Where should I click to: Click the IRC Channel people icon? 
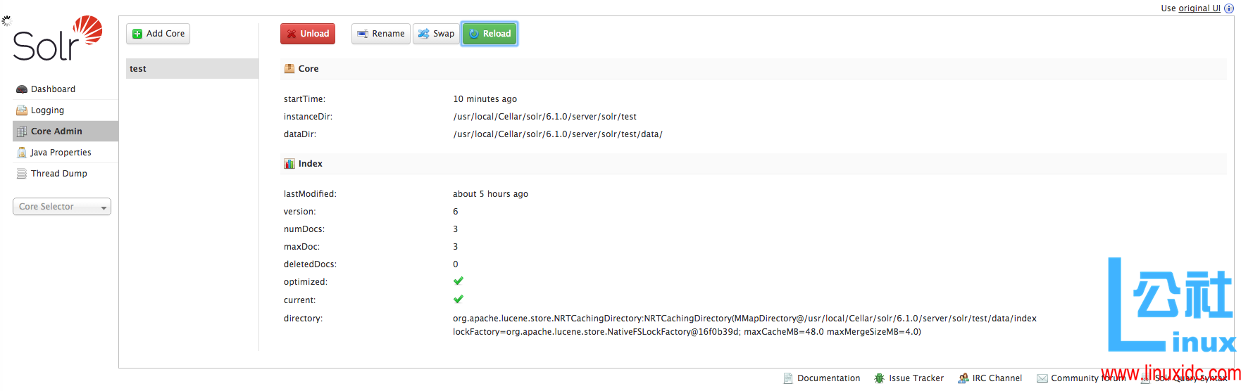[x=963, y=378]
